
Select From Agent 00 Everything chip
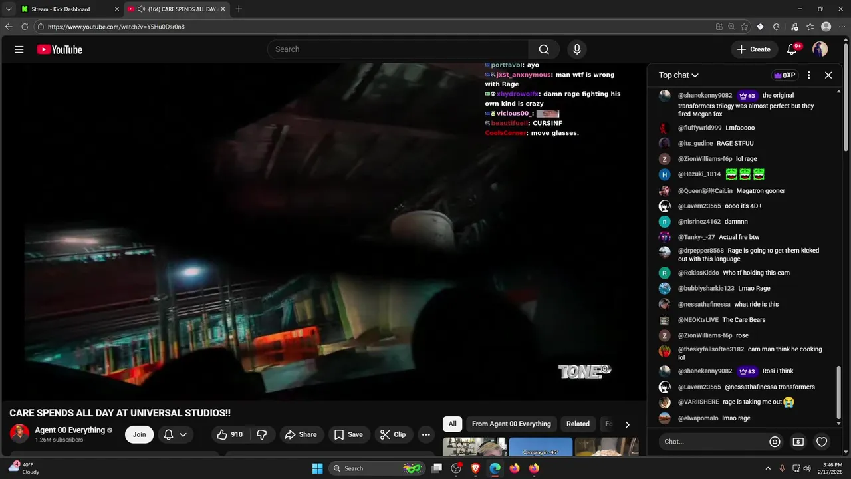[x=511, y=424]
